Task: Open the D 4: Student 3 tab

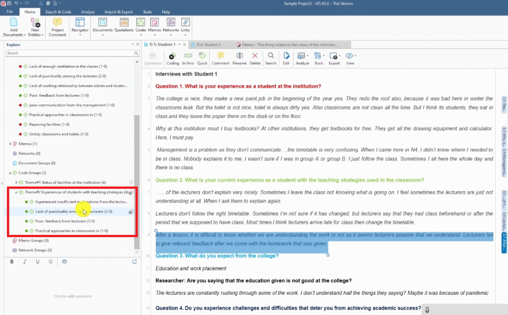Action: pos(208,45)
